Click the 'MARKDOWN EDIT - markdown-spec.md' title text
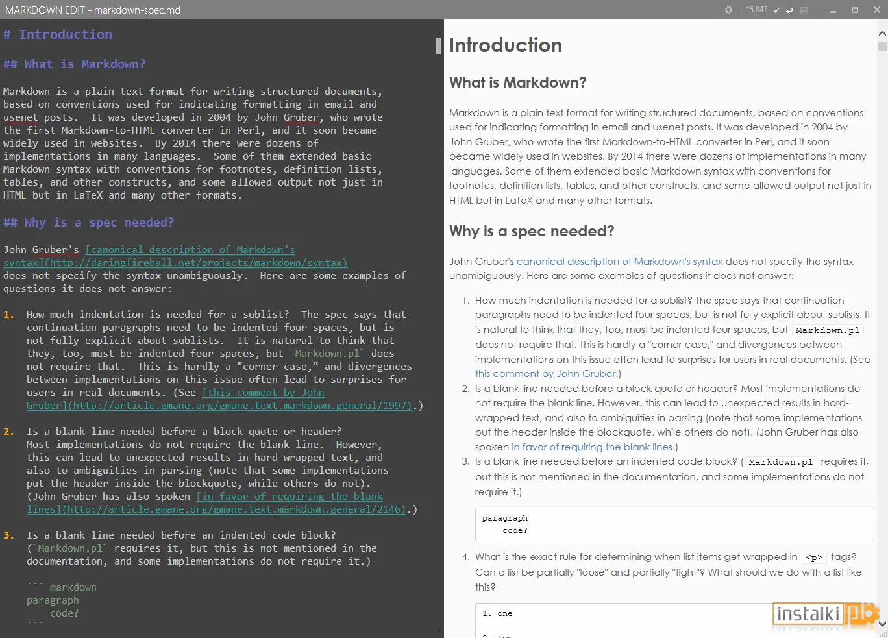Screen dimensions: 888x638 pos(93,10)
